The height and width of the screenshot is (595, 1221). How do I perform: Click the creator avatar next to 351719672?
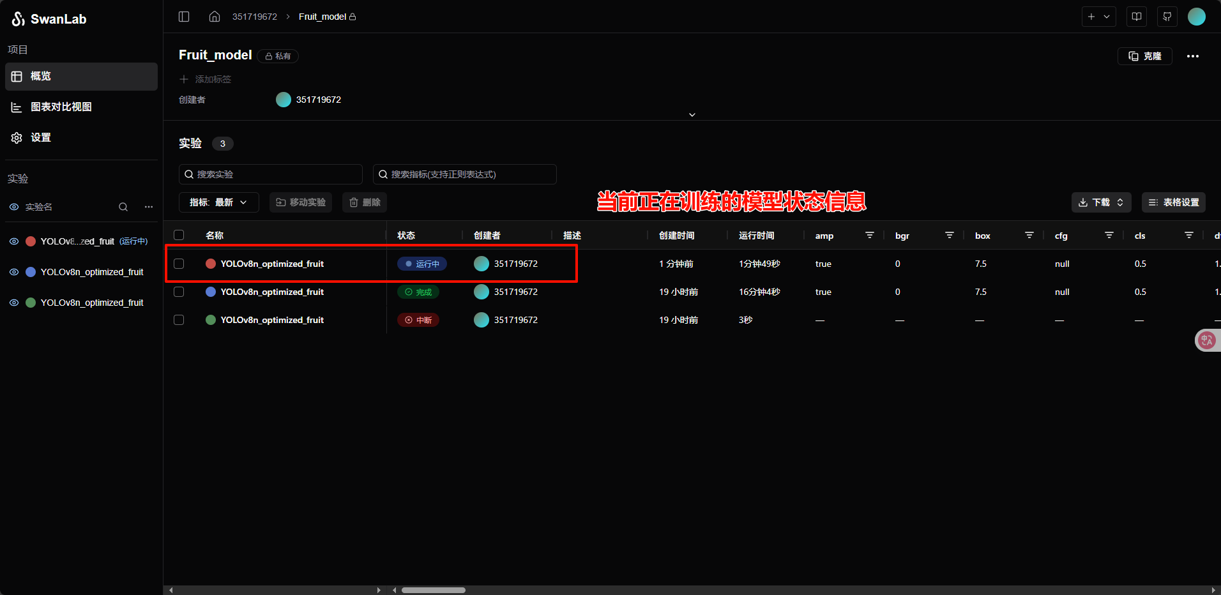284,100
